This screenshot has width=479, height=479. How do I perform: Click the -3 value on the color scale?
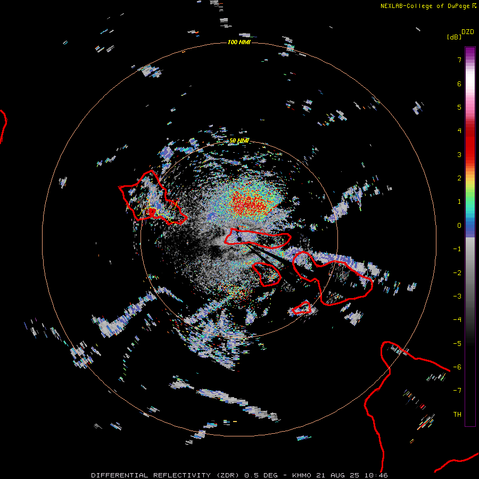(x=457, y=296)
